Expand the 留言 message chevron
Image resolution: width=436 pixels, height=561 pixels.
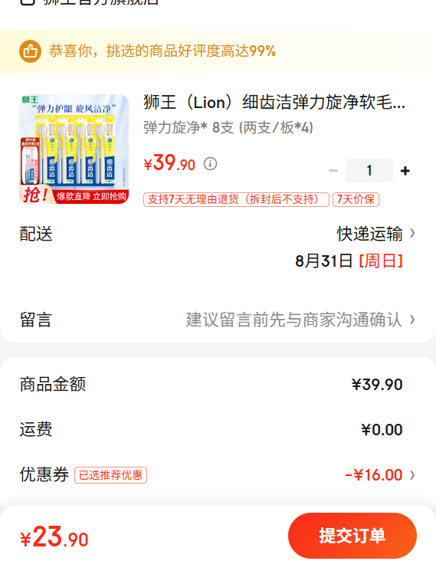(x=412, y=319)
